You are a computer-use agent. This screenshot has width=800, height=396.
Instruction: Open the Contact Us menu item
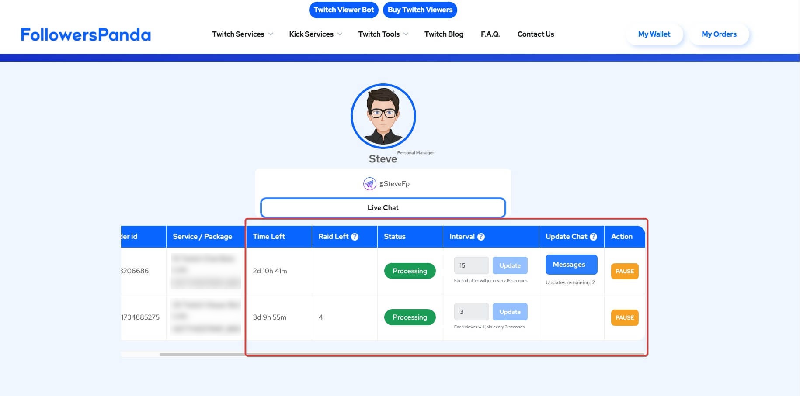[x=536, y=34]
